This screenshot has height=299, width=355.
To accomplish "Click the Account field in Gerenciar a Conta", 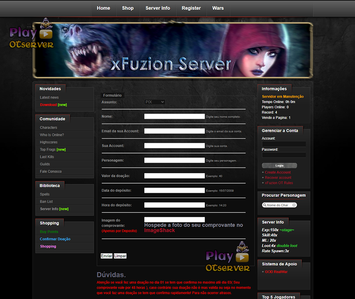I will [x=284, y=144].
